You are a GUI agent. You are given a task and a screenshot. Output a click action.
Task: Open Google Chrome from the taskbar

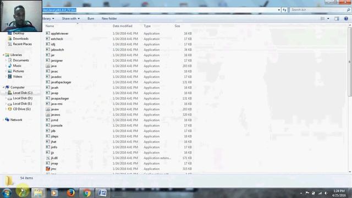point(87,193)
